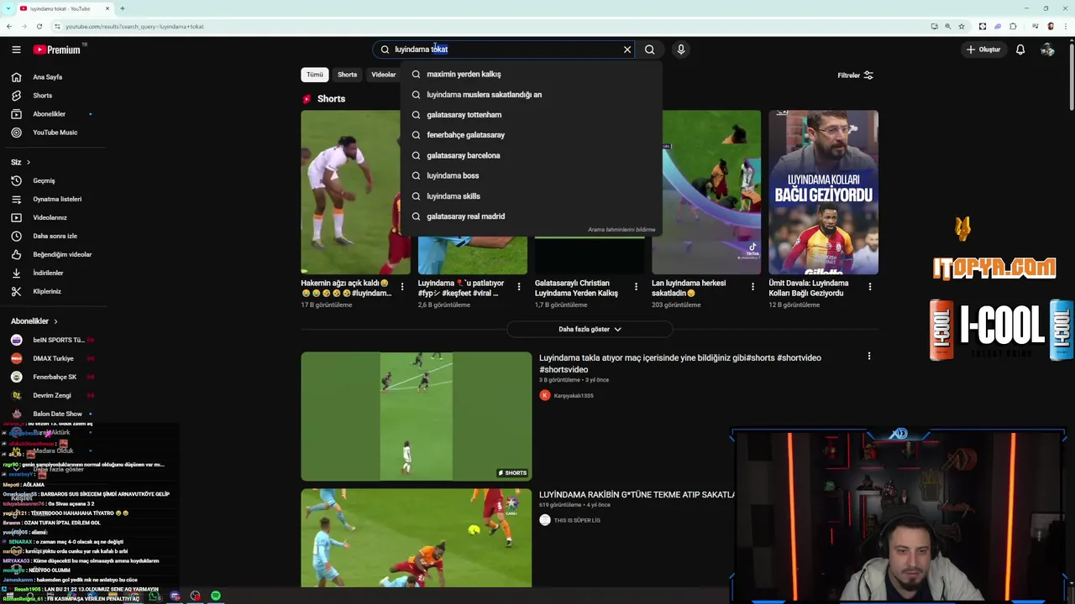Choose suggestion galatasaray tottenham
Screen dimensions: 1075x604
tap(531, 115)
